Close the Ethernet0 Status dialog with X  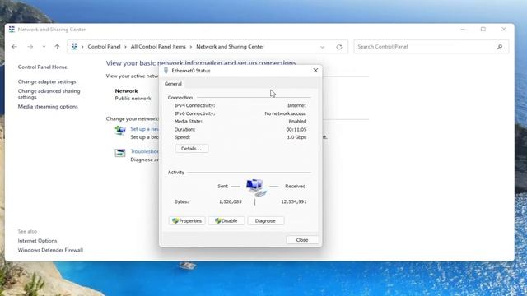[315, 71]
